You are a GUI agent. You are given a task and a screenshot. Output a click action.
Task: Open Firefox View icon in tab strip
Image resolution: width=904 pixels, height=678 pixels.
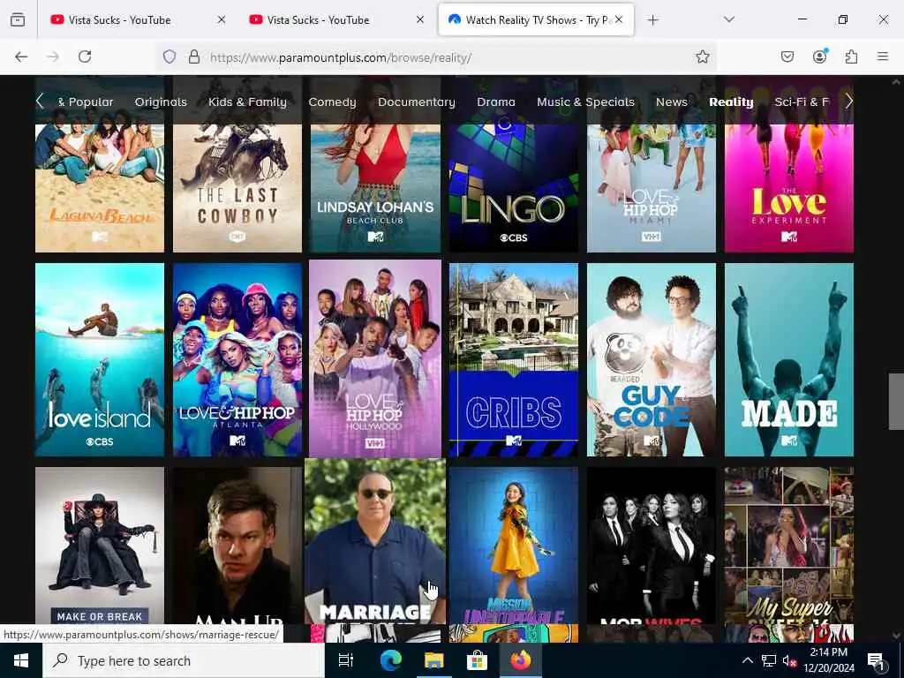point(18,19)
